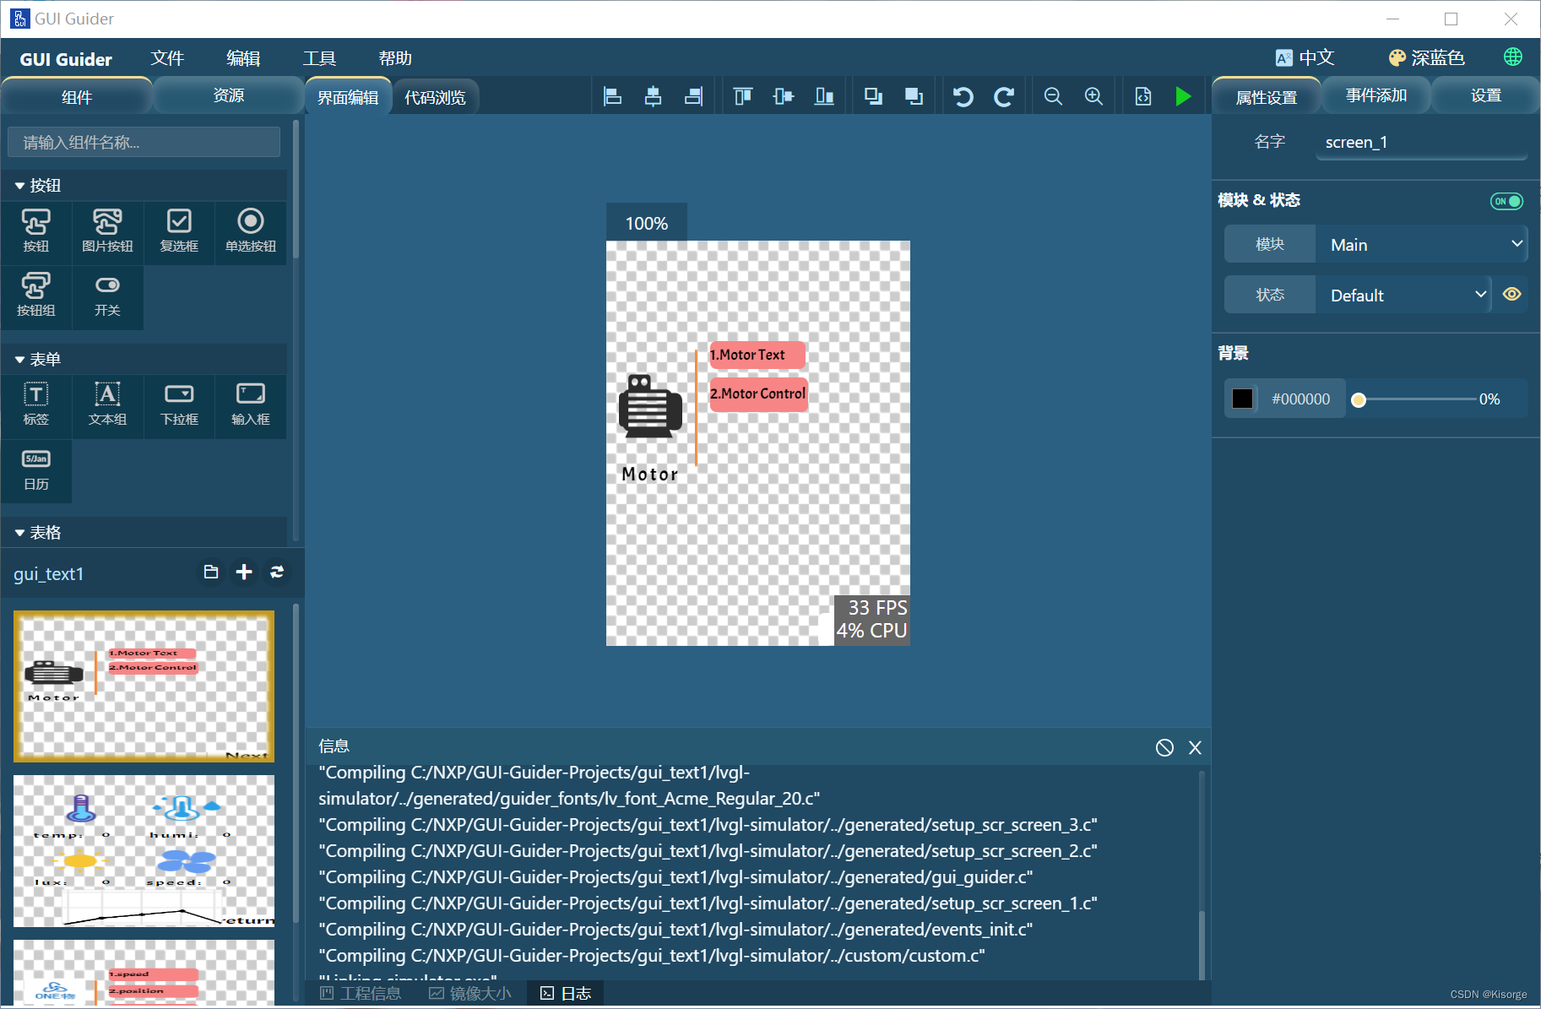Toggle the state visibility eye icon
This screenshot has height=1009, width=1541.
click(x=1511, y=294)
